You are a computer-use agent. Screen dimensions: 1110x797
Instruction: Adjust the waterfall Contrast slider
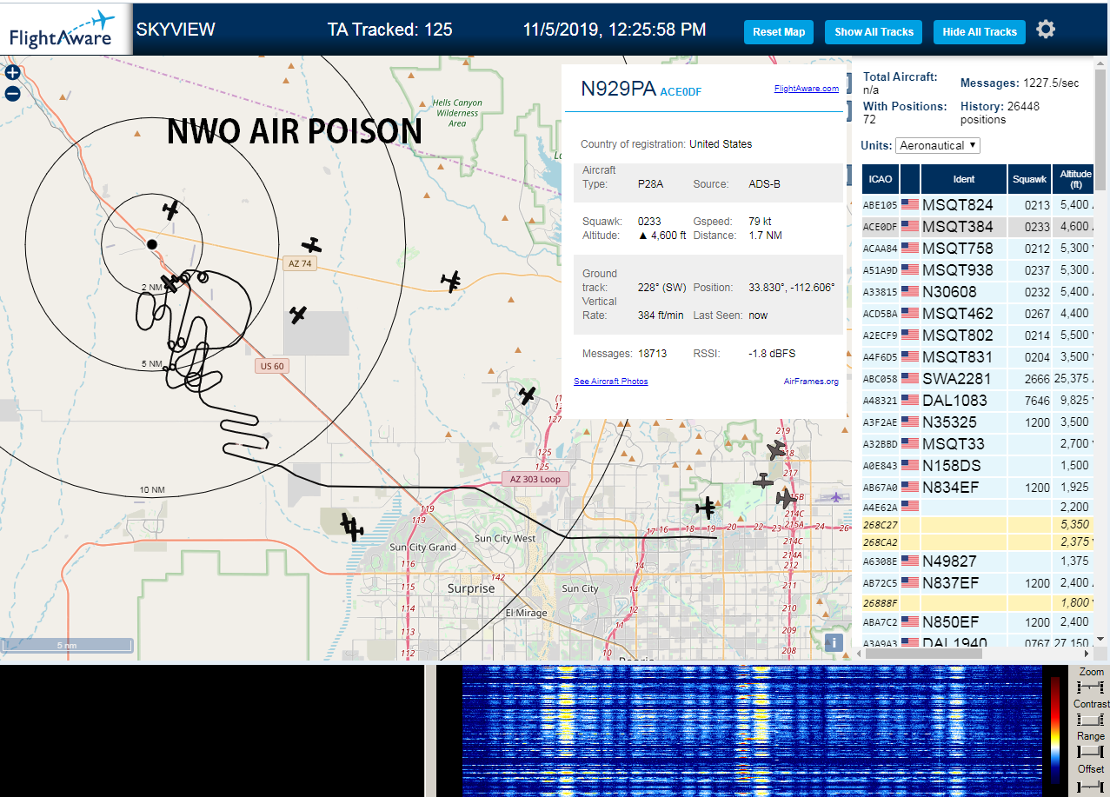[x=1090, y=720]
